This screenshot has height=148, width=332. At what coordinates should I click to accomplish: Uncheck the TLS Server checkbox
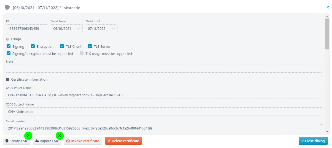(90, 46)
